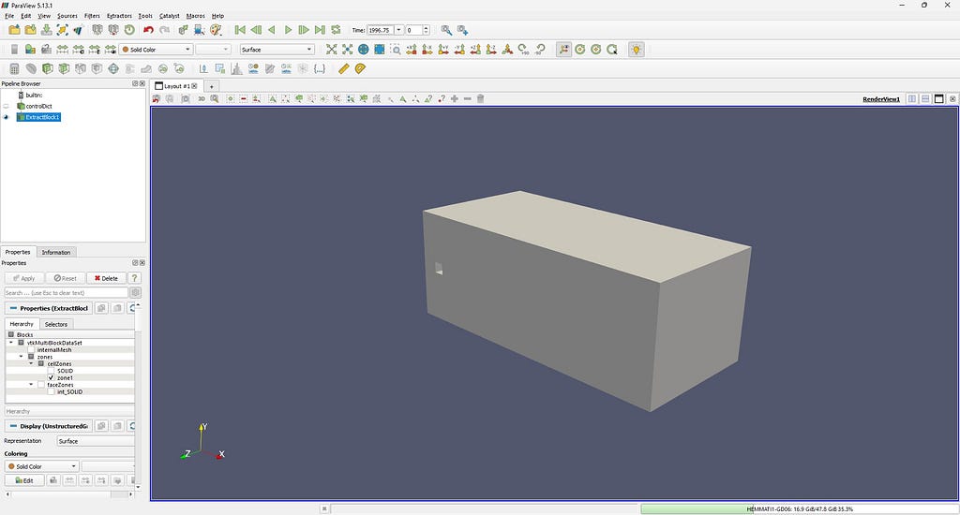
Task: Collapse the faceZones tree node
Action: 31,385
